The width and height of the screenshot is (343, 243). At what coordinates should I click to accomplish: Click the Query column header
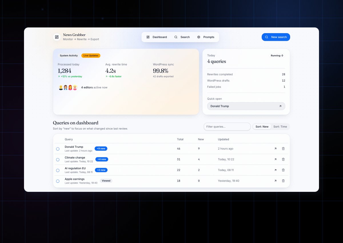pos(69,139)
